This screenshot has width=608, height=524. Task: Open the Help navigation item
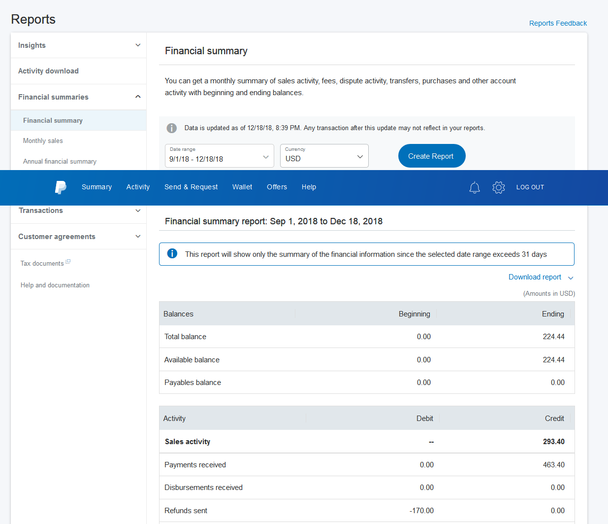click(309, 187)
